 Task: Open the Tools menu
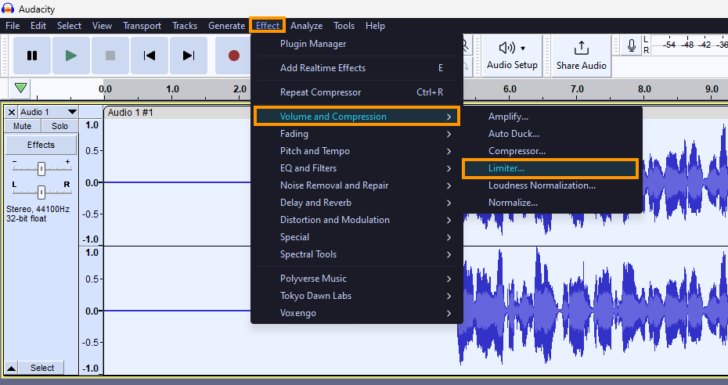[344, 26]
